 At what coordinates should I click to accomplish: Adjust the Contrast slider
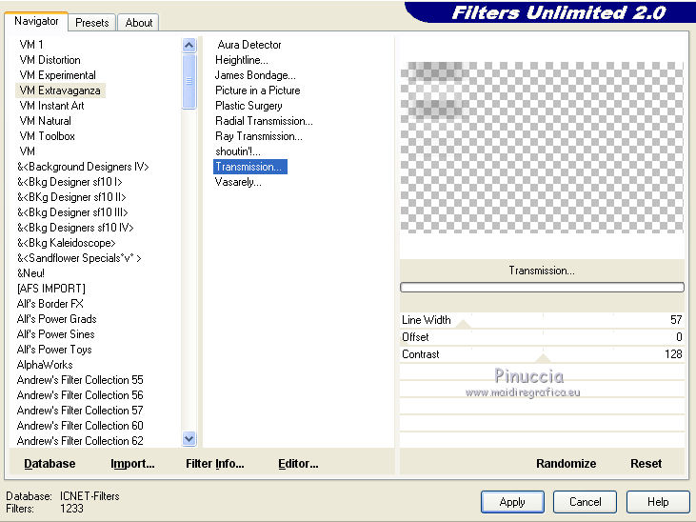pyautogui.click(x=542, y=354)
